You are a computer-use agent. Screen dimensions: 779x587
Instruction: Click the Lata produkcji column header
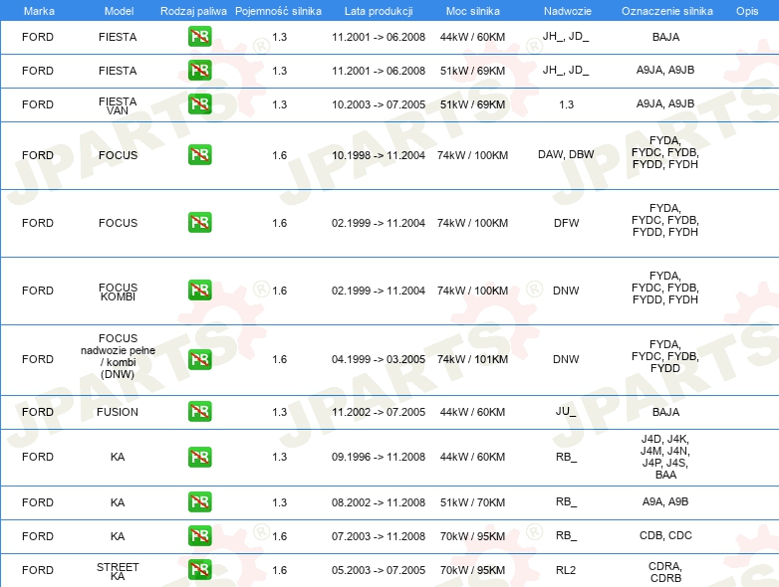click(379, 11)
